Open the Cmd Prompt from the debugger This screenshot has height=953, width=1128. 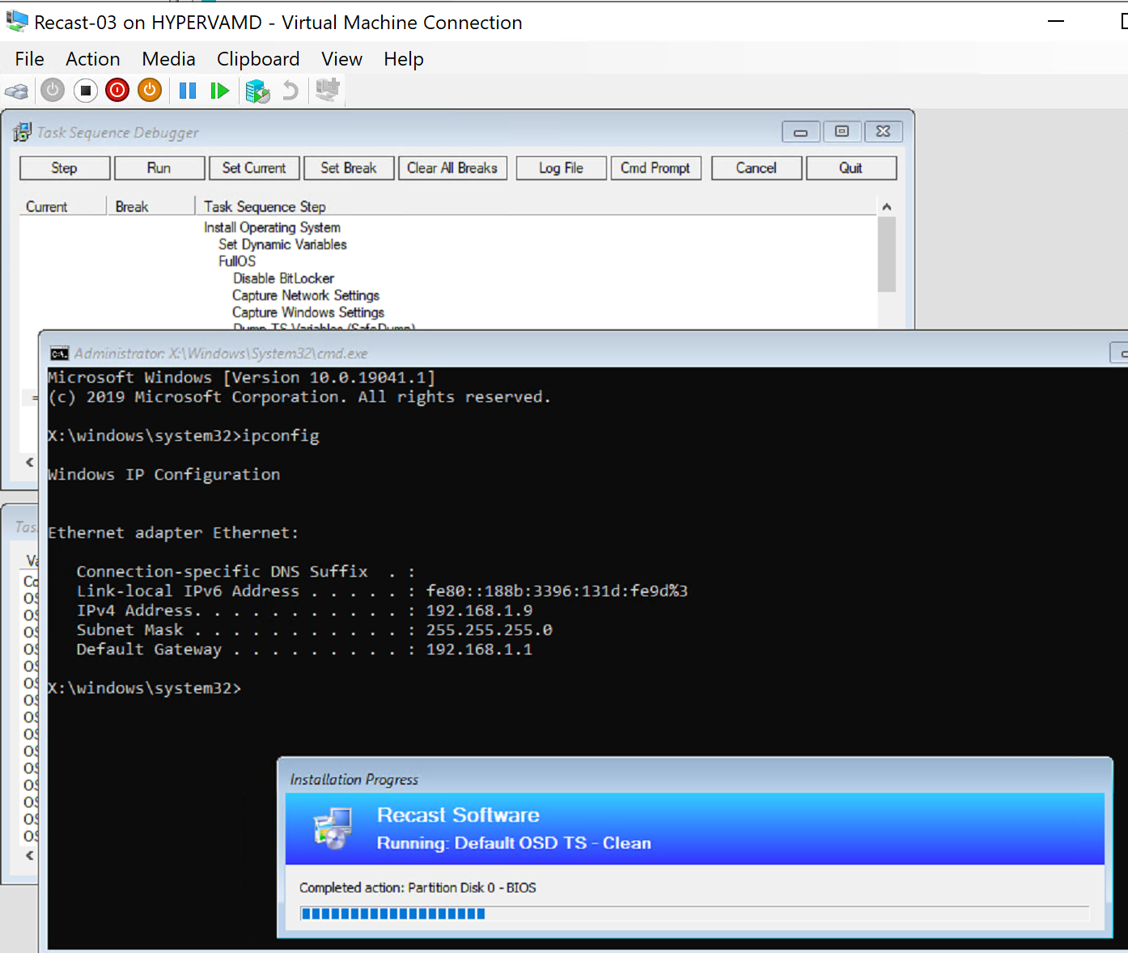pos(655,168)
